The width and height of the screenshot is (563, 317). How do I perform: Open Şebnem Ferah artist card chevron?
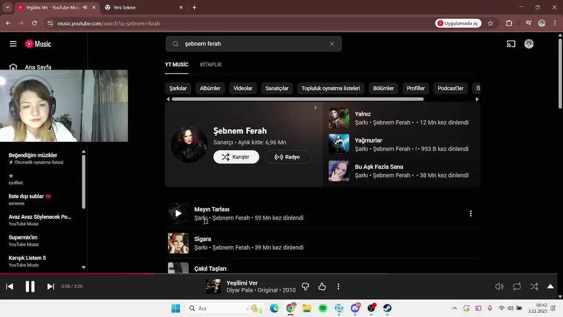(x=315, y=107)
